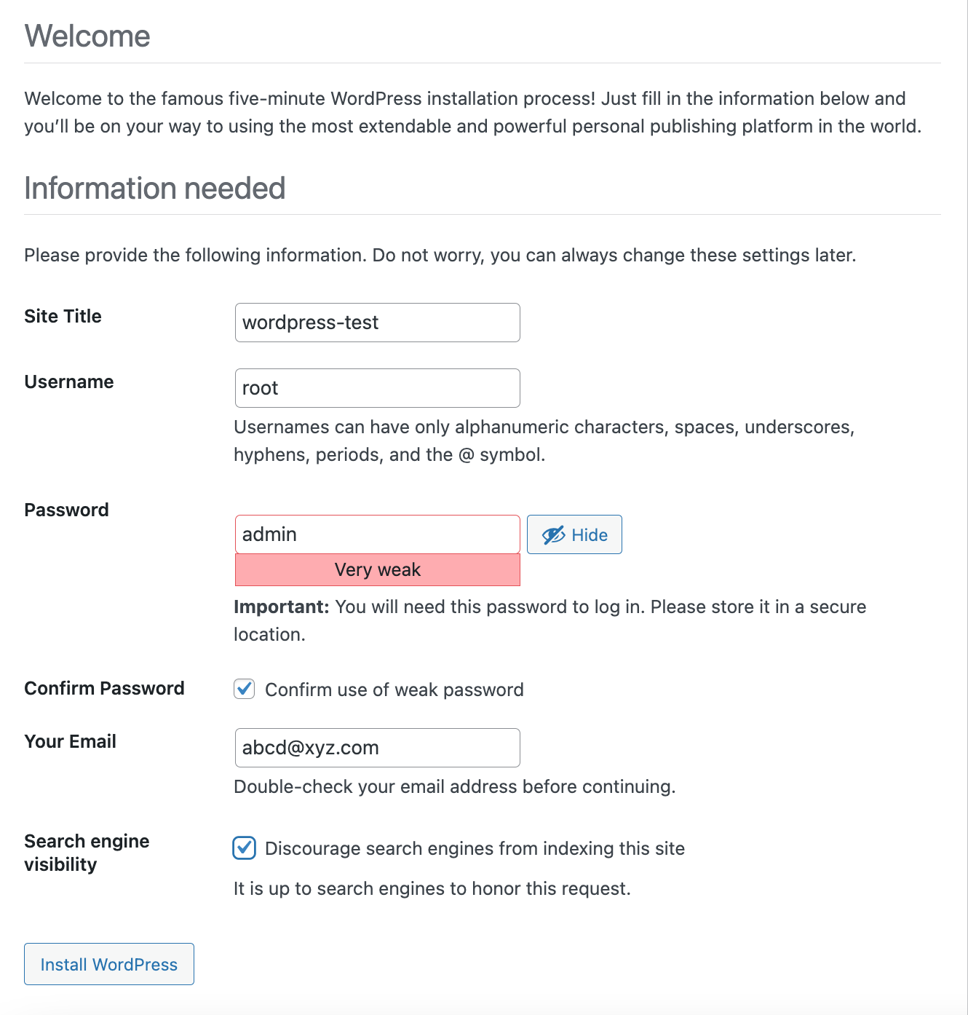Select the Your Email input box
968x1015 pixels.
[x=377, y=748]
